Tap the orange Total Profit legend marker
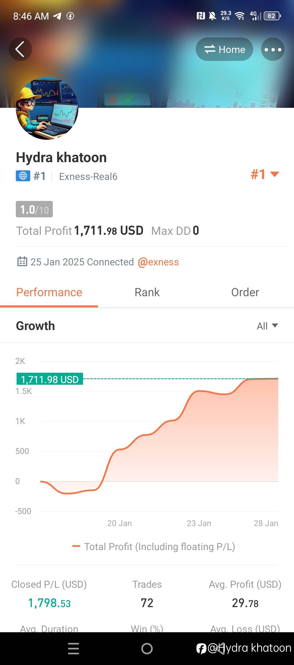Viewport: 294px width, 665px height. tap(76, 546)
